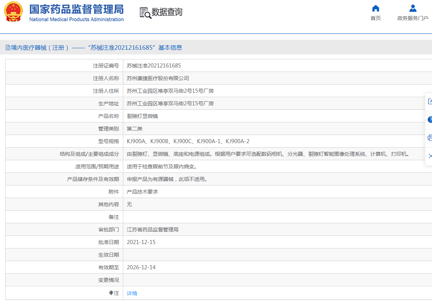Click the printer icon in the side panel

pos(430,137)
